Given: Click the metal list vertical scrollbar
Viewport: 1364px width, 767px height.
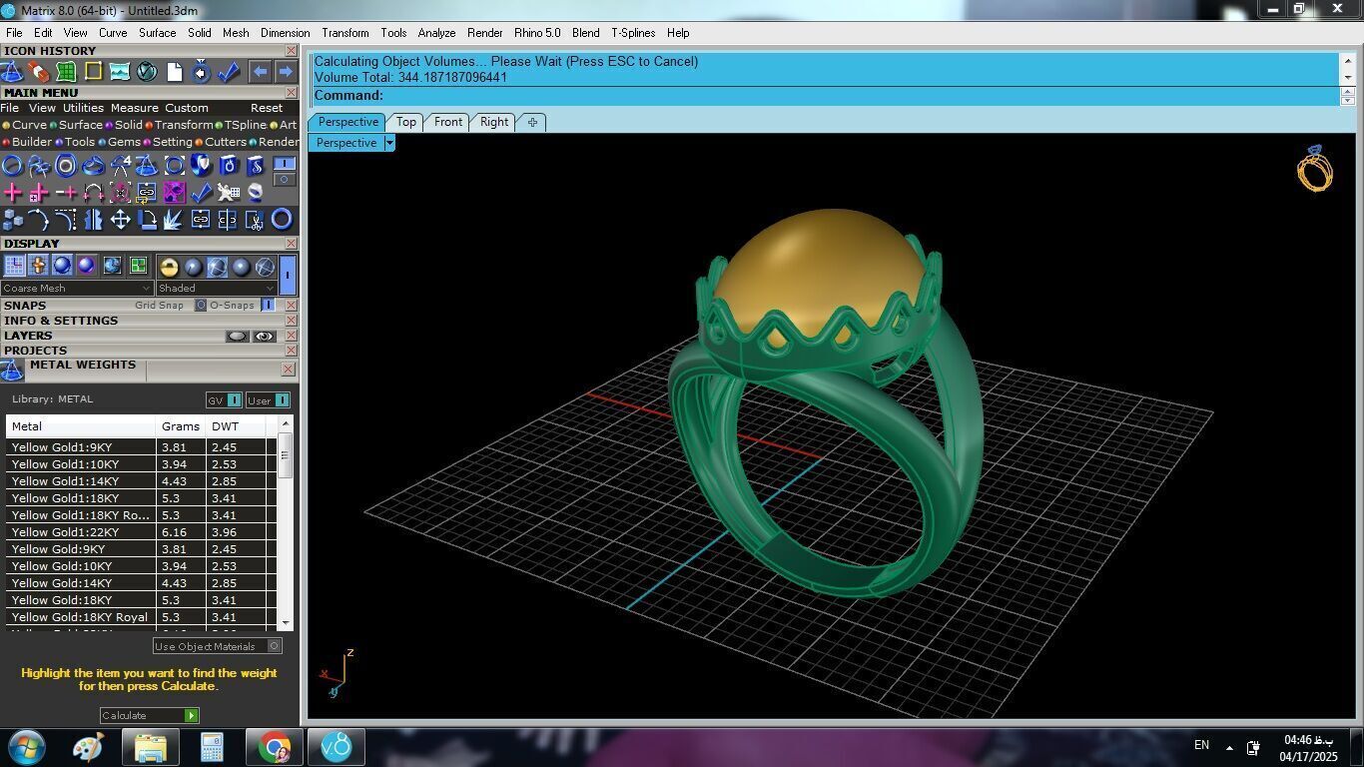Looking at the screenshot, I should 286,524.
